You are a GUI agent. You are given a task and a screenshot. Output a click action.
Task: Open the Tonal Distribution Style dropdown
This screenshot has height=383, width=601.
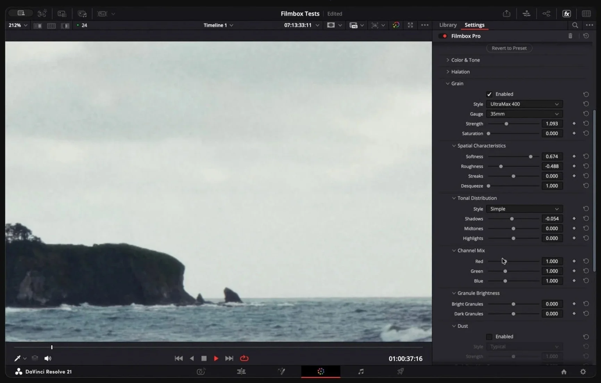(524, 209)
